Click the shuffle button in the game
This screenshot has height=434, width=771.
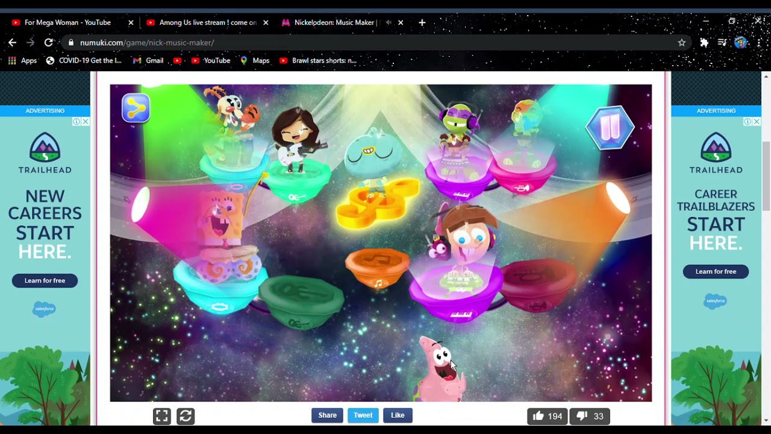(136, 108)
